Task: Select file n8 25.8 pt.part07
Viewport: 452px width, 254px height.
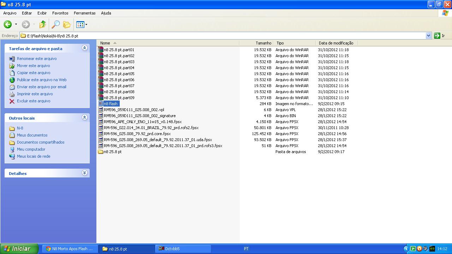Action: [119, 86]
